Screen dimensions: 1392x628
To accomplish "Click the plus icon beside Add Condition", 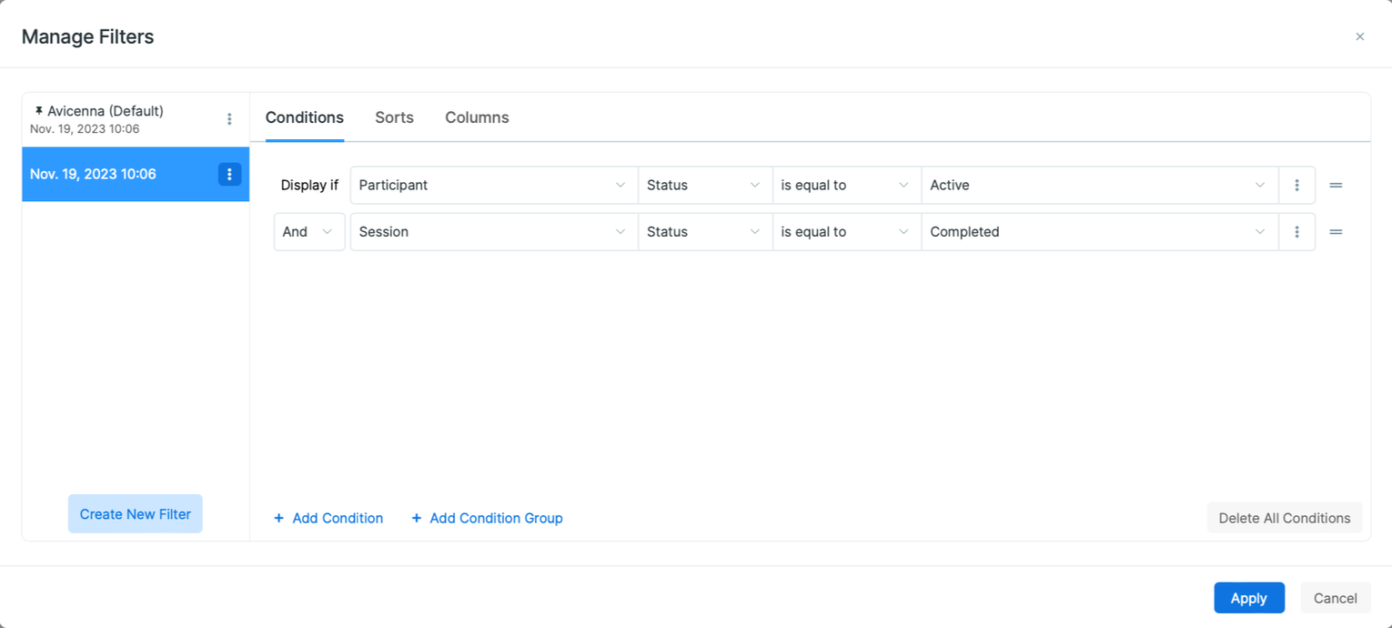I will point(278,518).
